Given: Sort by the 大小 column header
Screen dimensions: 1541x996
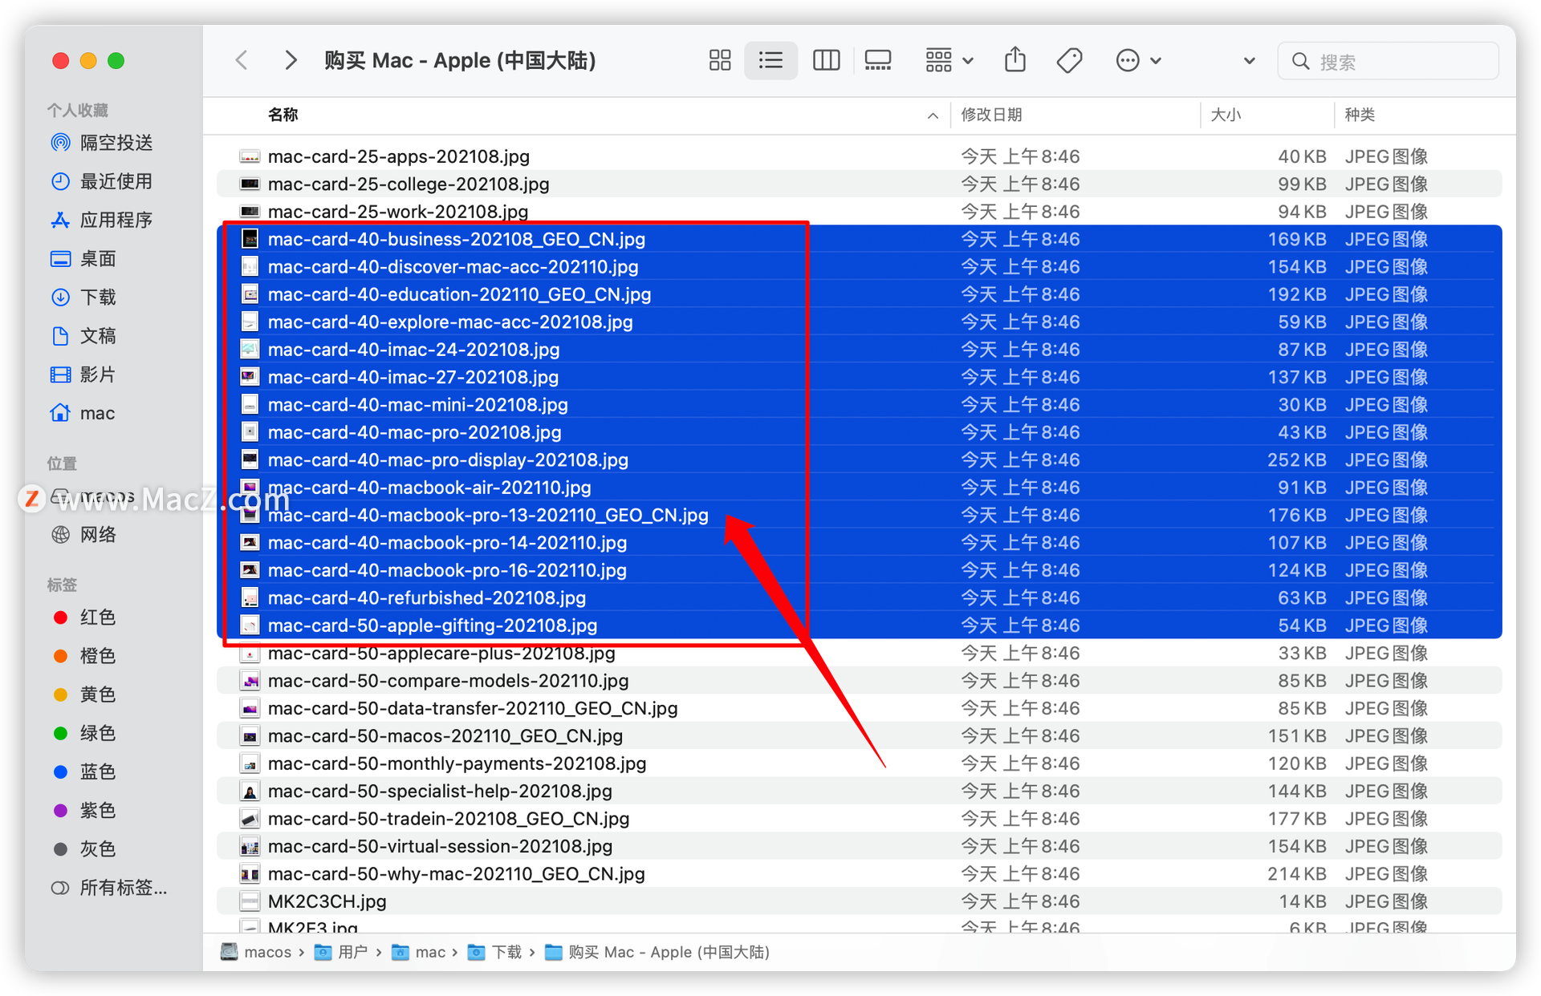Looking at the screenshot, I should click(x=1226, y=115).
